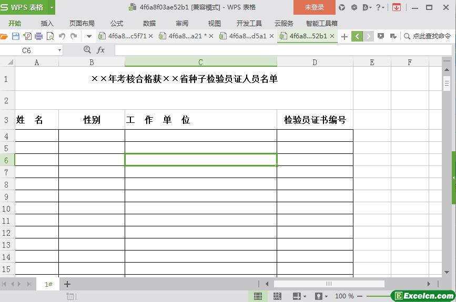The image size is (456, 302).
Task: Select the title cell ××年考核合格获××省种子检验员证人员名单
Action: [184, 79]
